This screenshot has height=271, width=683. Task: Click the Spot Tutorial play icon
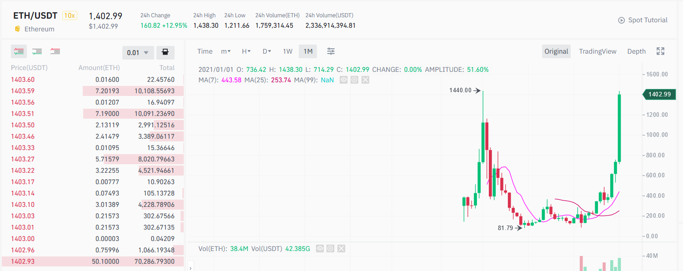[x=622, y=20]
